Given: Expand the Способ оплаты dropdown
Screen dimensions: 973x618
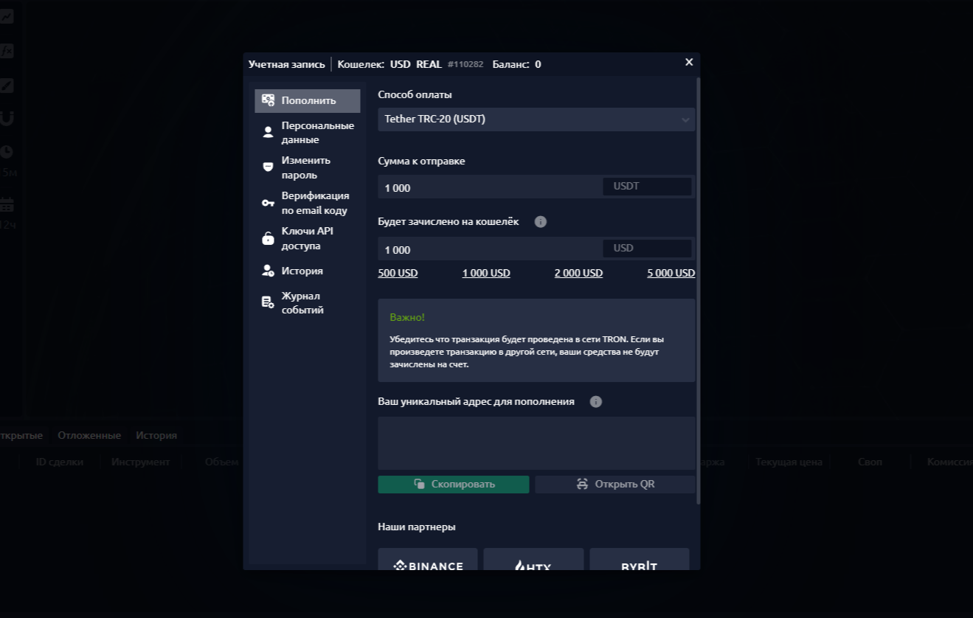Looking at the screenshot, I should coord(536,119).
